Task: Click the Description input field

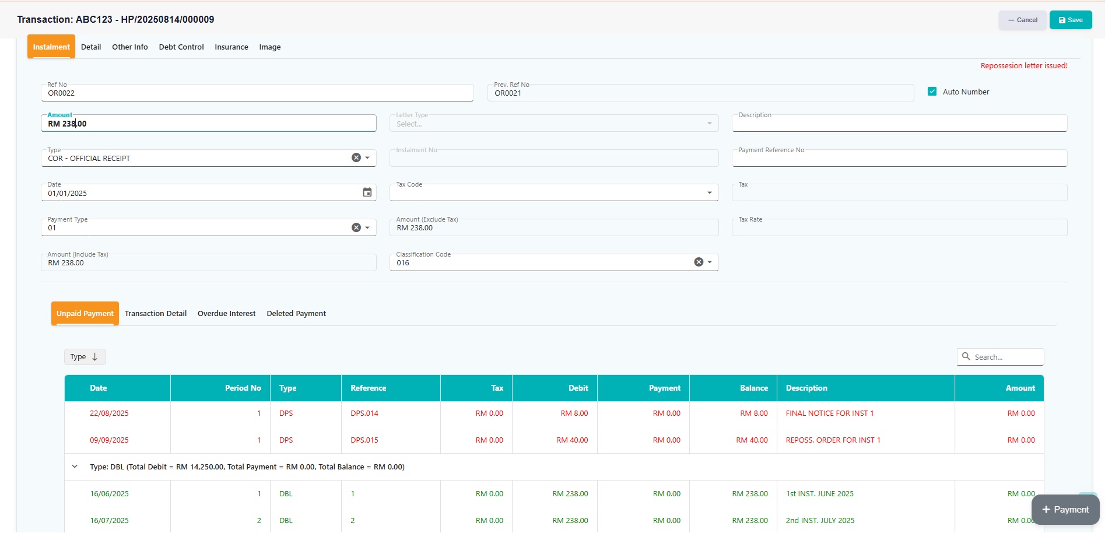Action: [x=899, y=124]
